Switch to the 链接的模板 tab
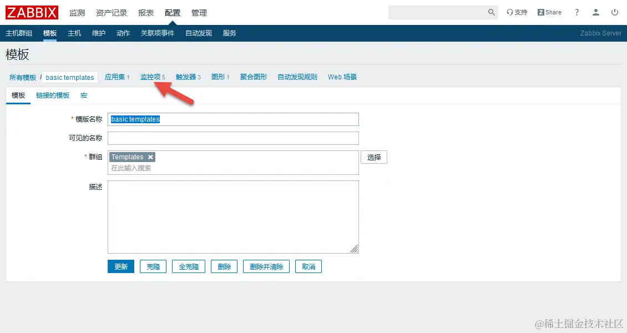 [53, 95]
